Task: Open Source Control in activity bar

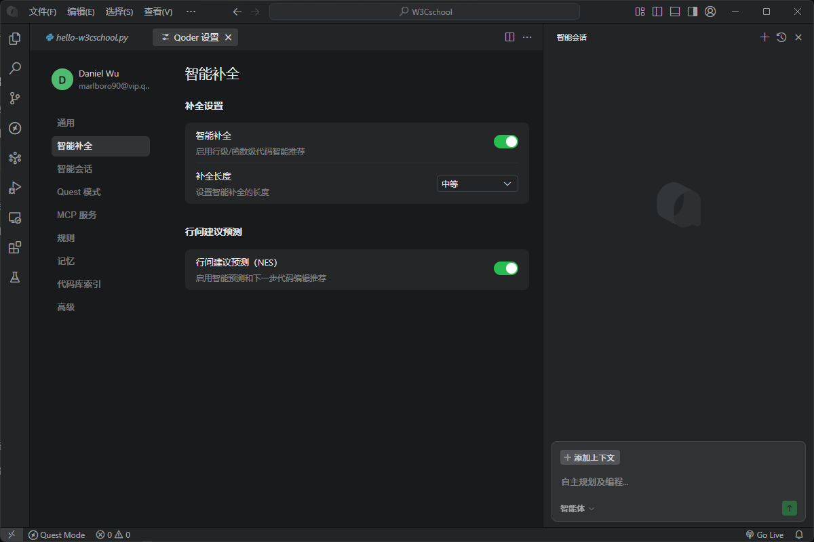Action: point(14,98)
